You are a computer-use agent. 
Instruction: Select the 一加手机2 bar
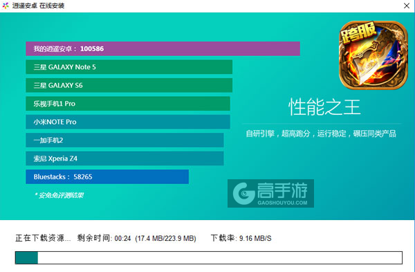pos(124,140)
